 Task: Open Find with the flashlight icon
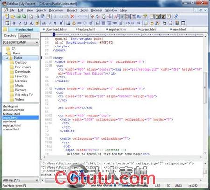point(92,16)
